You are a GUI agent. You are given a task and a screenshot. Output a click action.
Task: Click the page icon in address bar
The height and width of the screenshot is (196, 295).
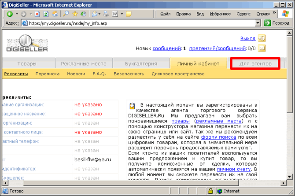[25, 23]
